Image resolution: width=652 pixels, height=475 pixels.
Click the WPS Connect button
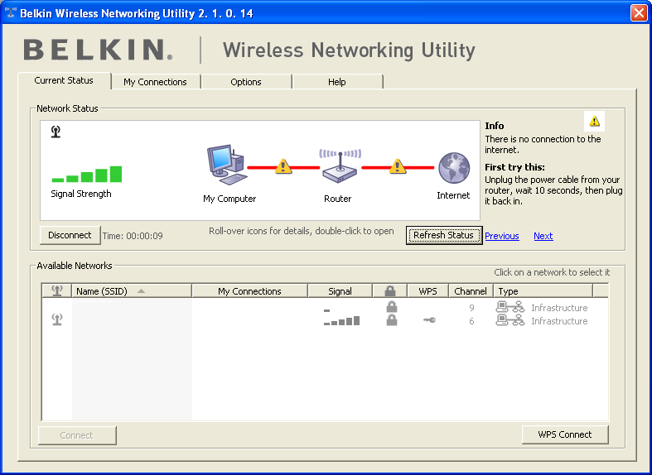(x=565, y=434)
